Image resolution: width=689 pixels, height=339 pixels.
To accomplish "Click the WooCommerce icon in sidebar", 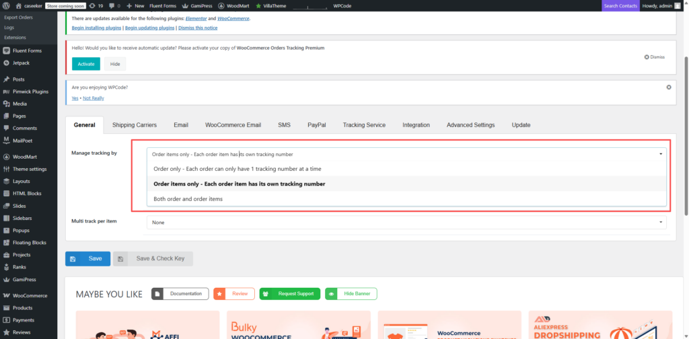I will [x=6, y=295].
